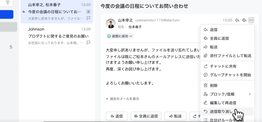
Task: Expand 過去のメールを表示 to show earlier emails
Action: click(123, 99)
